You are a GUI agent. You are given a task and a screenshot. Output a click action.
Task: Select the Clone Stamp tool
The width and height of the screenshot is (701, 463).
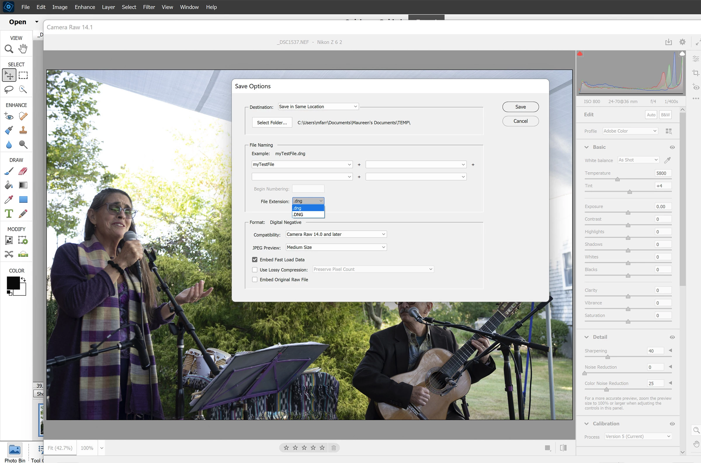(23, 130)
